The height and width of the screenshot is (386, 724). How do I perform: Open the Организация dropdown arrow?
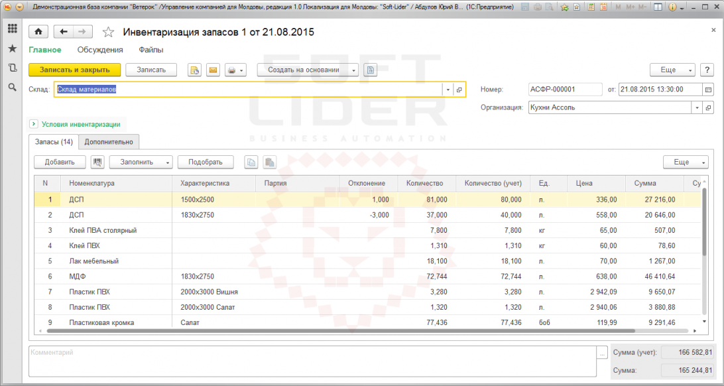tap(697, 108)
